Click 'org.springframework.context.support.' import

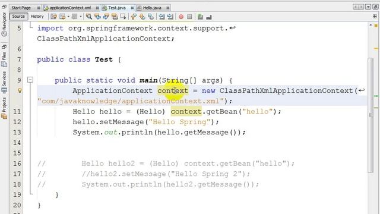[x=148, y=28]
